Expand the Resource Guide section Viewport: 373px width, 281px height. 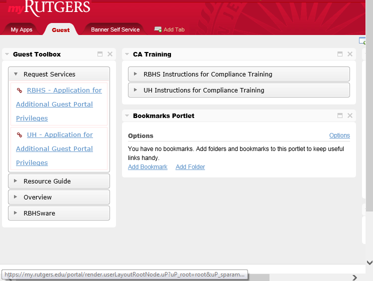59,181
